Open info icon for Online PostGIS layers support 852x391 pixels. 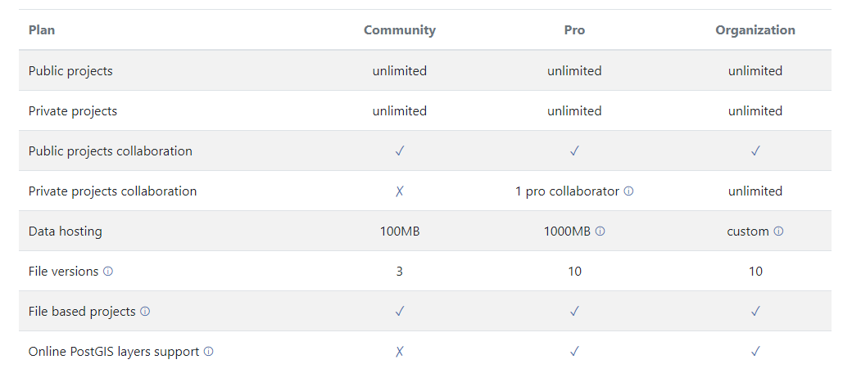209,352
